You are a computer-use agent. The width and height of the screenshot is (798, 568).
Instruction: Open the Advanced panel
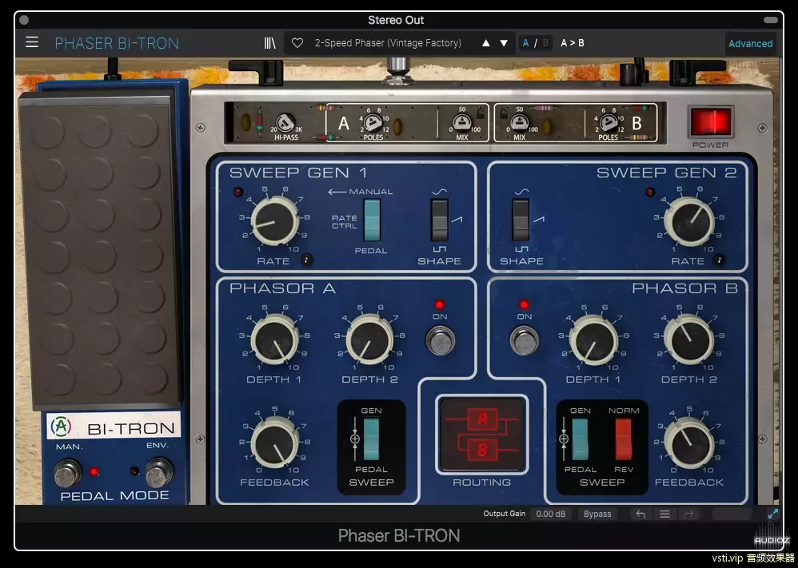(x=750, y=44)
